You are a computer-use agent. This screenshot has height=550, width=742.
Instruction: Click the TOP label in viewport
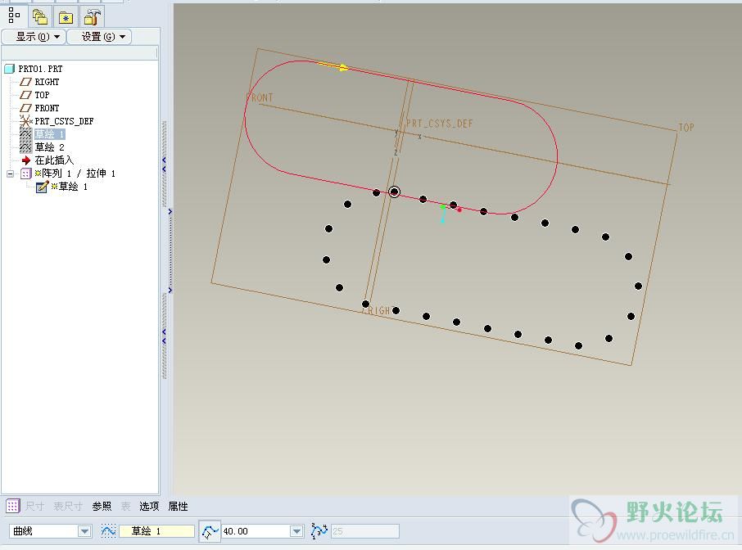tap(686, 127)
